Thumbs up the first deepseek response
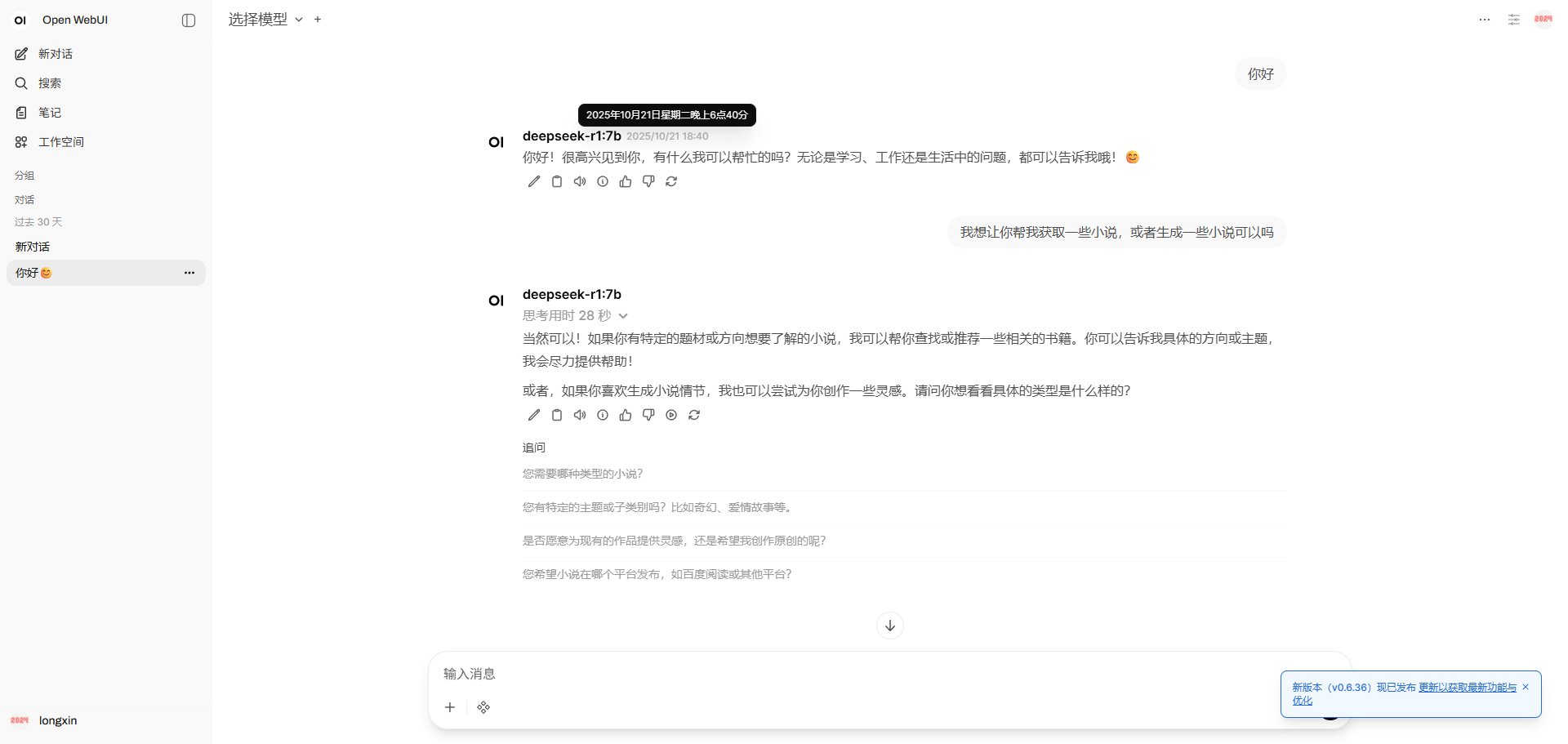The width and height of the screenshot is (1568, 744). (626, 181)
